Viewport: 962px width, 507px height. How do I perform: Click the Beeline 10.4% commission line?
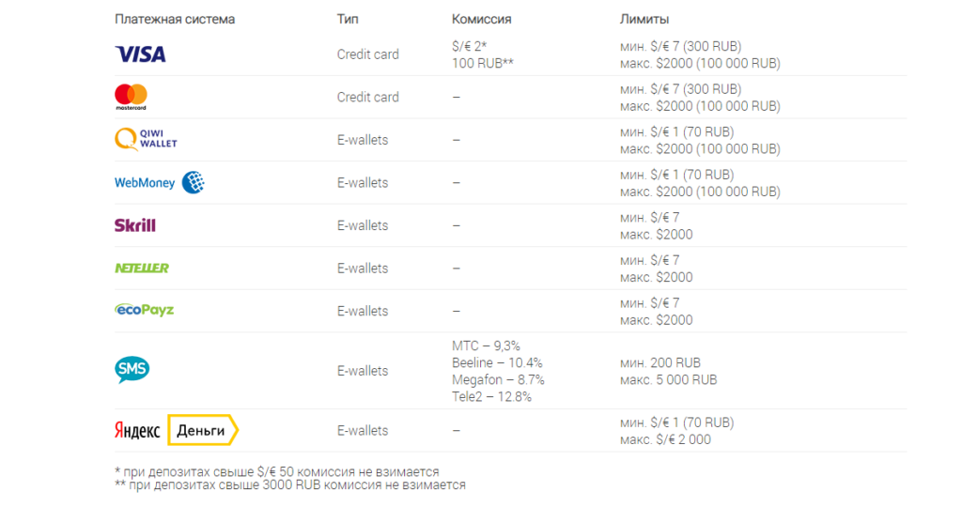click(x=497, y=362)
